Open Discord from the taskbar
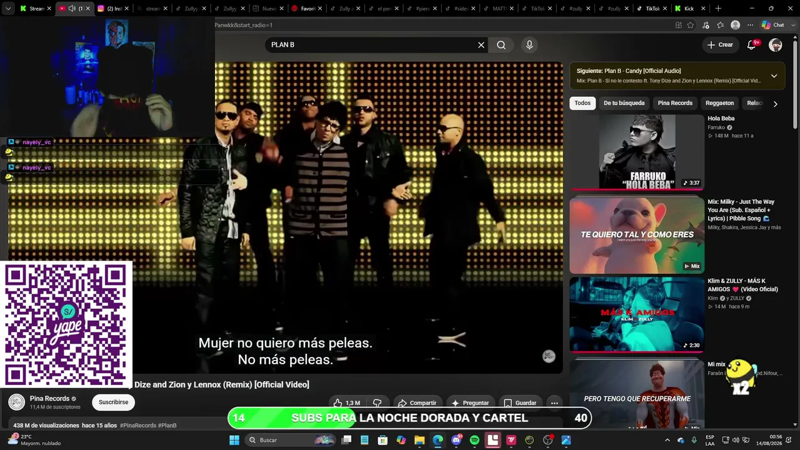The image size is (800, 450). tap(456, 440)
